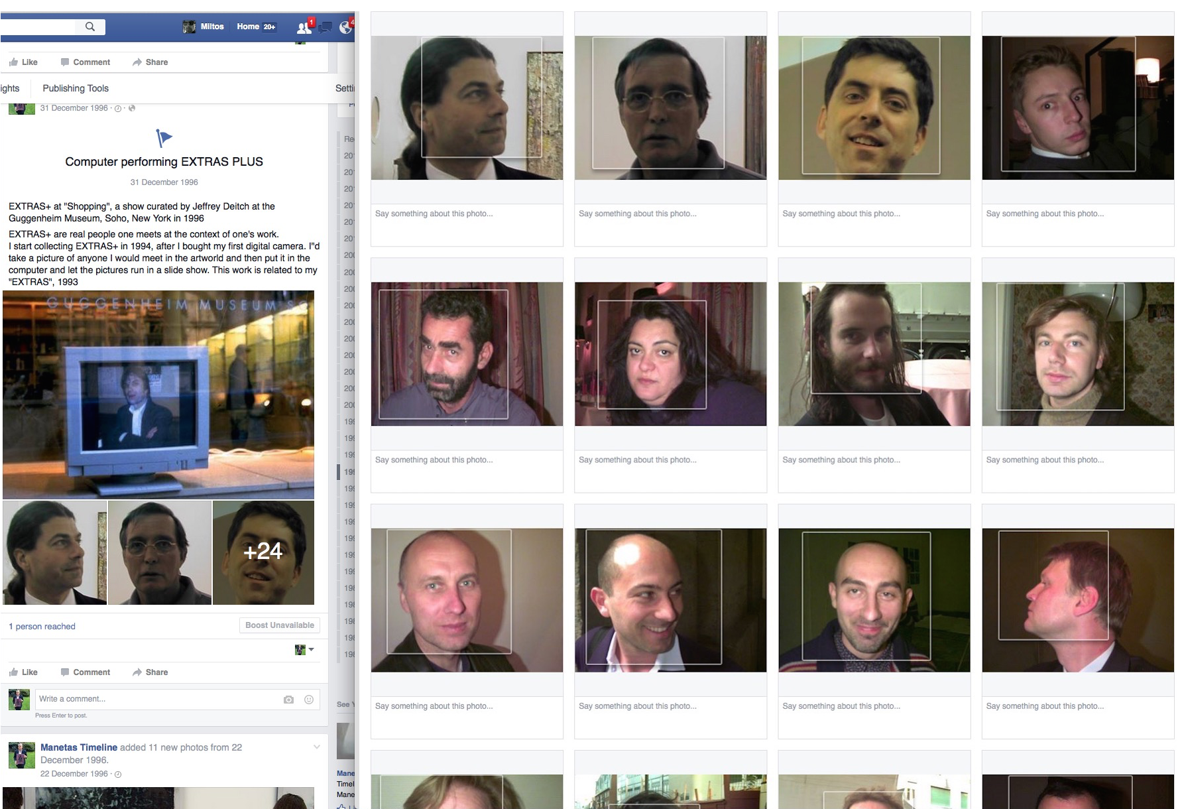The width and height of the screenshot is (1182, 809).
Task: Click the blue milestone flag icon
Action: tap(164, 138)
